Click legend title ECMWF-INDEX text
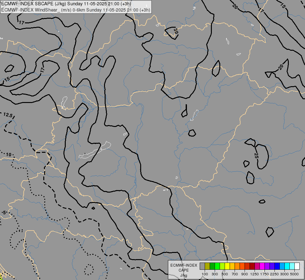 click(x=184, y=265)
